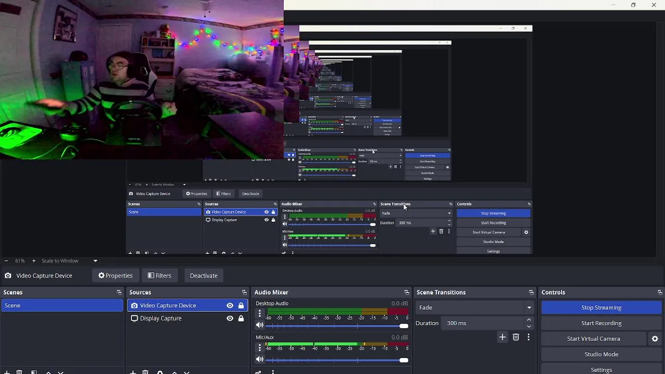Click the webcam video in the preview
This screenshot has height=374, width=665.
pos(141,79)
